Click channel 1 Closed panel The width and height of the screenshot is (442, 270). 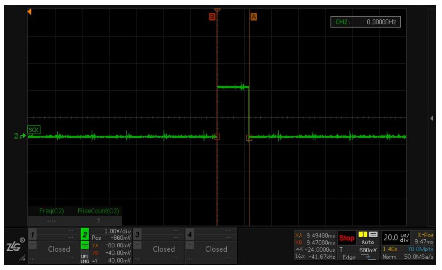pos(59,249)
